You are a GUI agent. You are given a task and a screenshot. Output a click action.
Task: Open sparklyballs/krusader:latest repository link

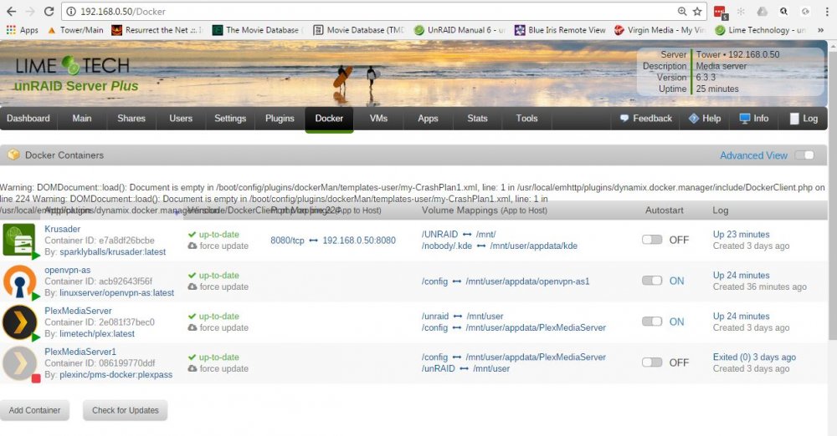113,251
